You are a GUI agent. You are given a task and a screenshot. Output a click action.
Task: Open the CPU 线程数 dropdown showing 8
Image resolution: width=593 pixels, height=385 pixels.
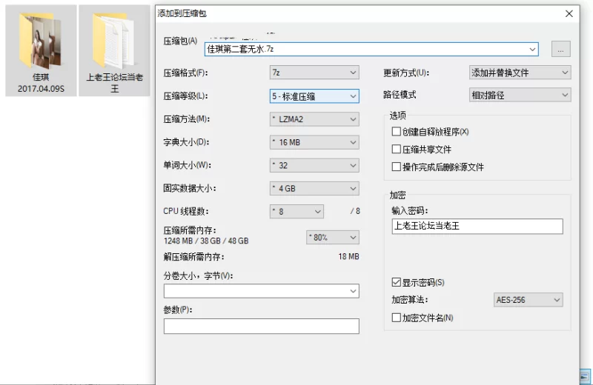[296, 212]
